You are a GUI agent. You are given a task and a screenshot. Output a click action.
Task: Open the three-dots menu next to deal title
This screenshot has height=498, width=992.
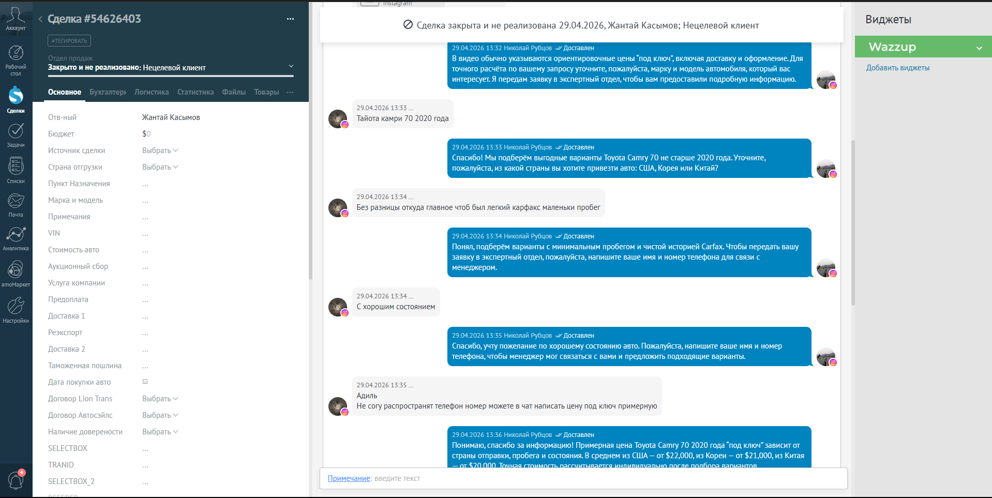tap(290, 19)
